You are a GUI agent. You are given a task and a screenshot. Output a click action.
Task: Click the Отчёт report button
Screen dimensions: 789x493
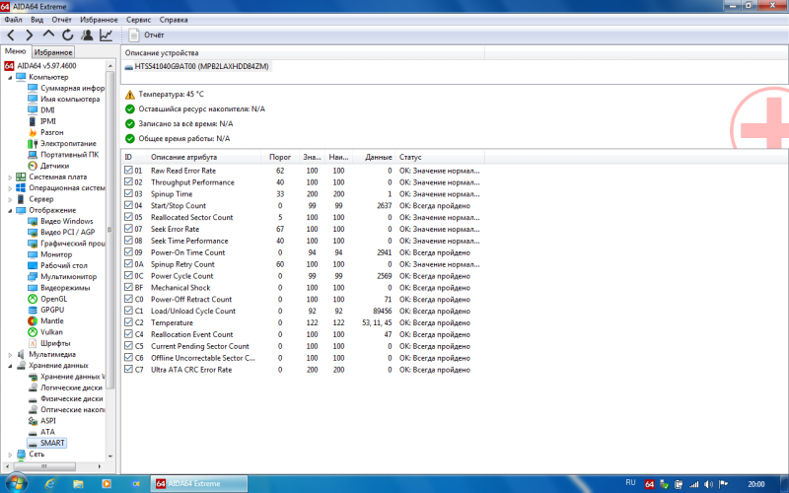(147, 35)
